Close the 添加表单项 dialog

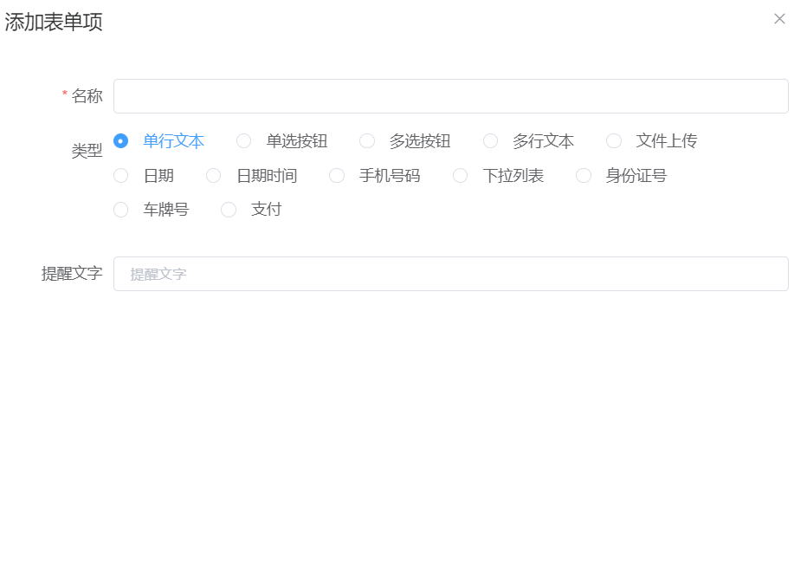(779, 19)
